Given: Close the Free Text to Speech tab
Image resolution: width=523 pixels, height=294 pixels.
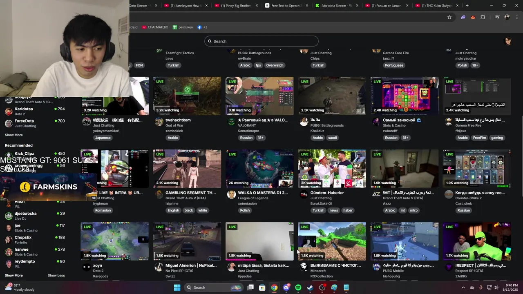Looking at the screenshot, I should click(307, 6).
